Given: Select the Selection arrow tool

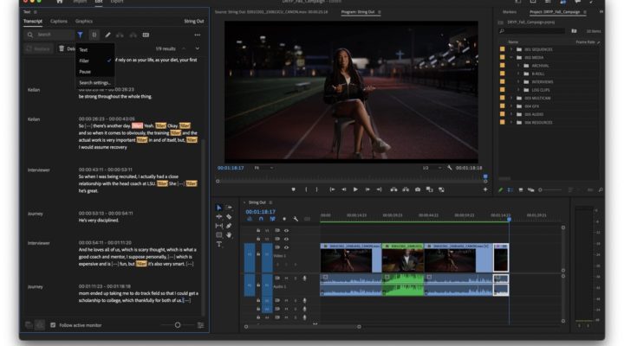Looking at the screenshot, I should [219, 208].
